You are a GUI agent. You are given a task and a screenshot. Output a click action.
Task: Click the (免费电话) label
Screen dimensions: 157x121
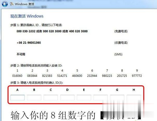click(x=121, y=31)
